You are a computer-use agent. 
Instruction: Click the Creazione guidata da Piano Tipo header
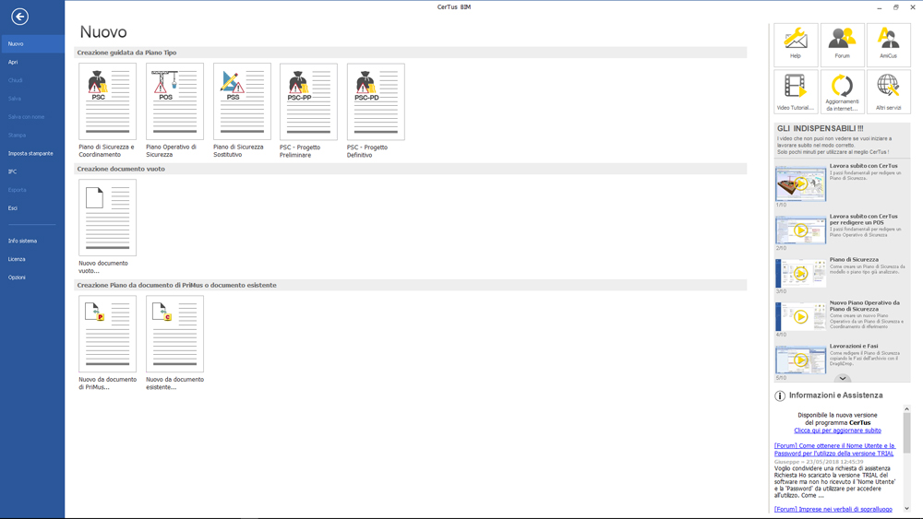click(x=411, y=53)
